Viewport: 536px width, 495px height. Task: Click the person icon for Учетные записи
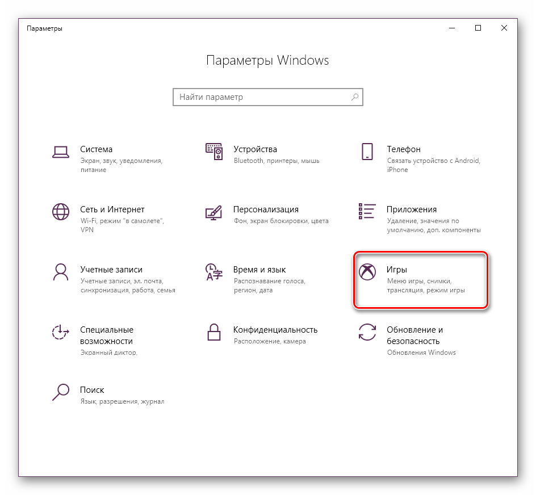point(60,272)
